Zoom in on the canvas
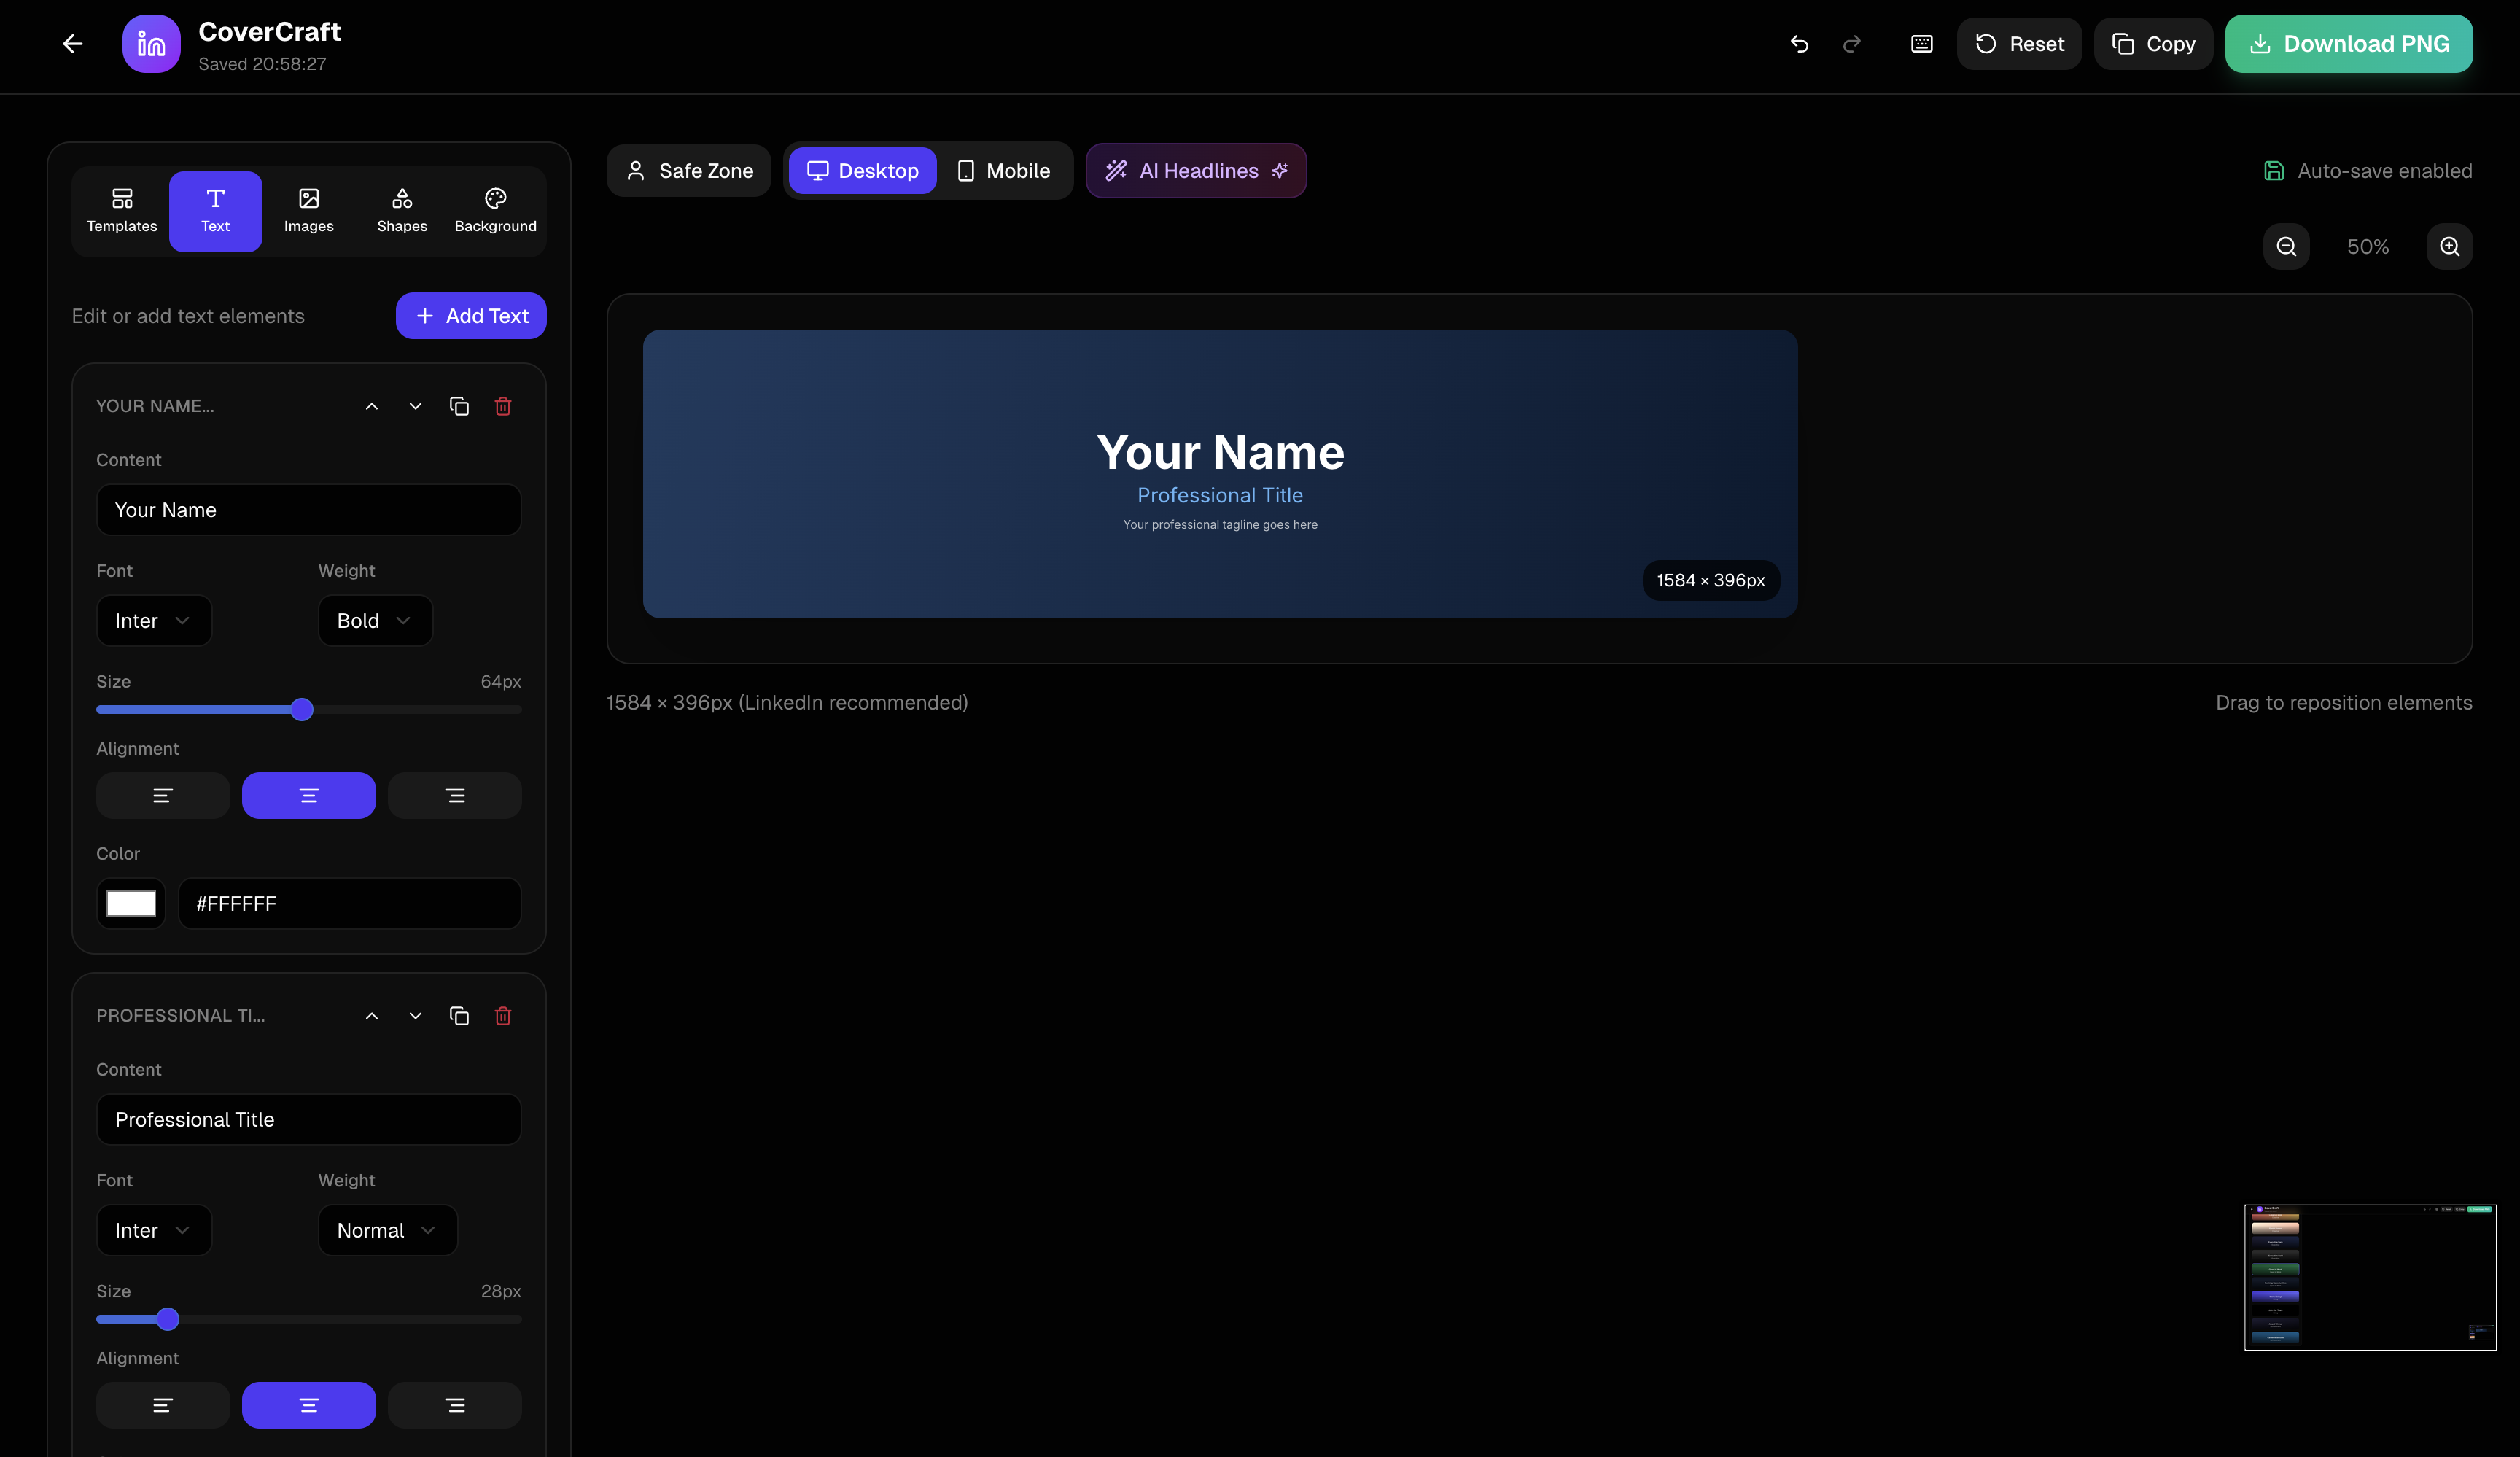The width and height of the screenshot is (2520, 1457). 2449,246
